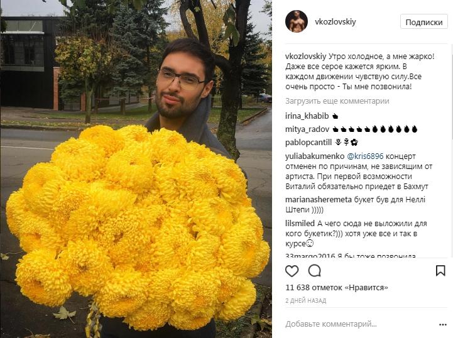The width and height of the screenshot is (453, 338).
Task: Click the comment speech bubble icon
Action: [314, 271]
